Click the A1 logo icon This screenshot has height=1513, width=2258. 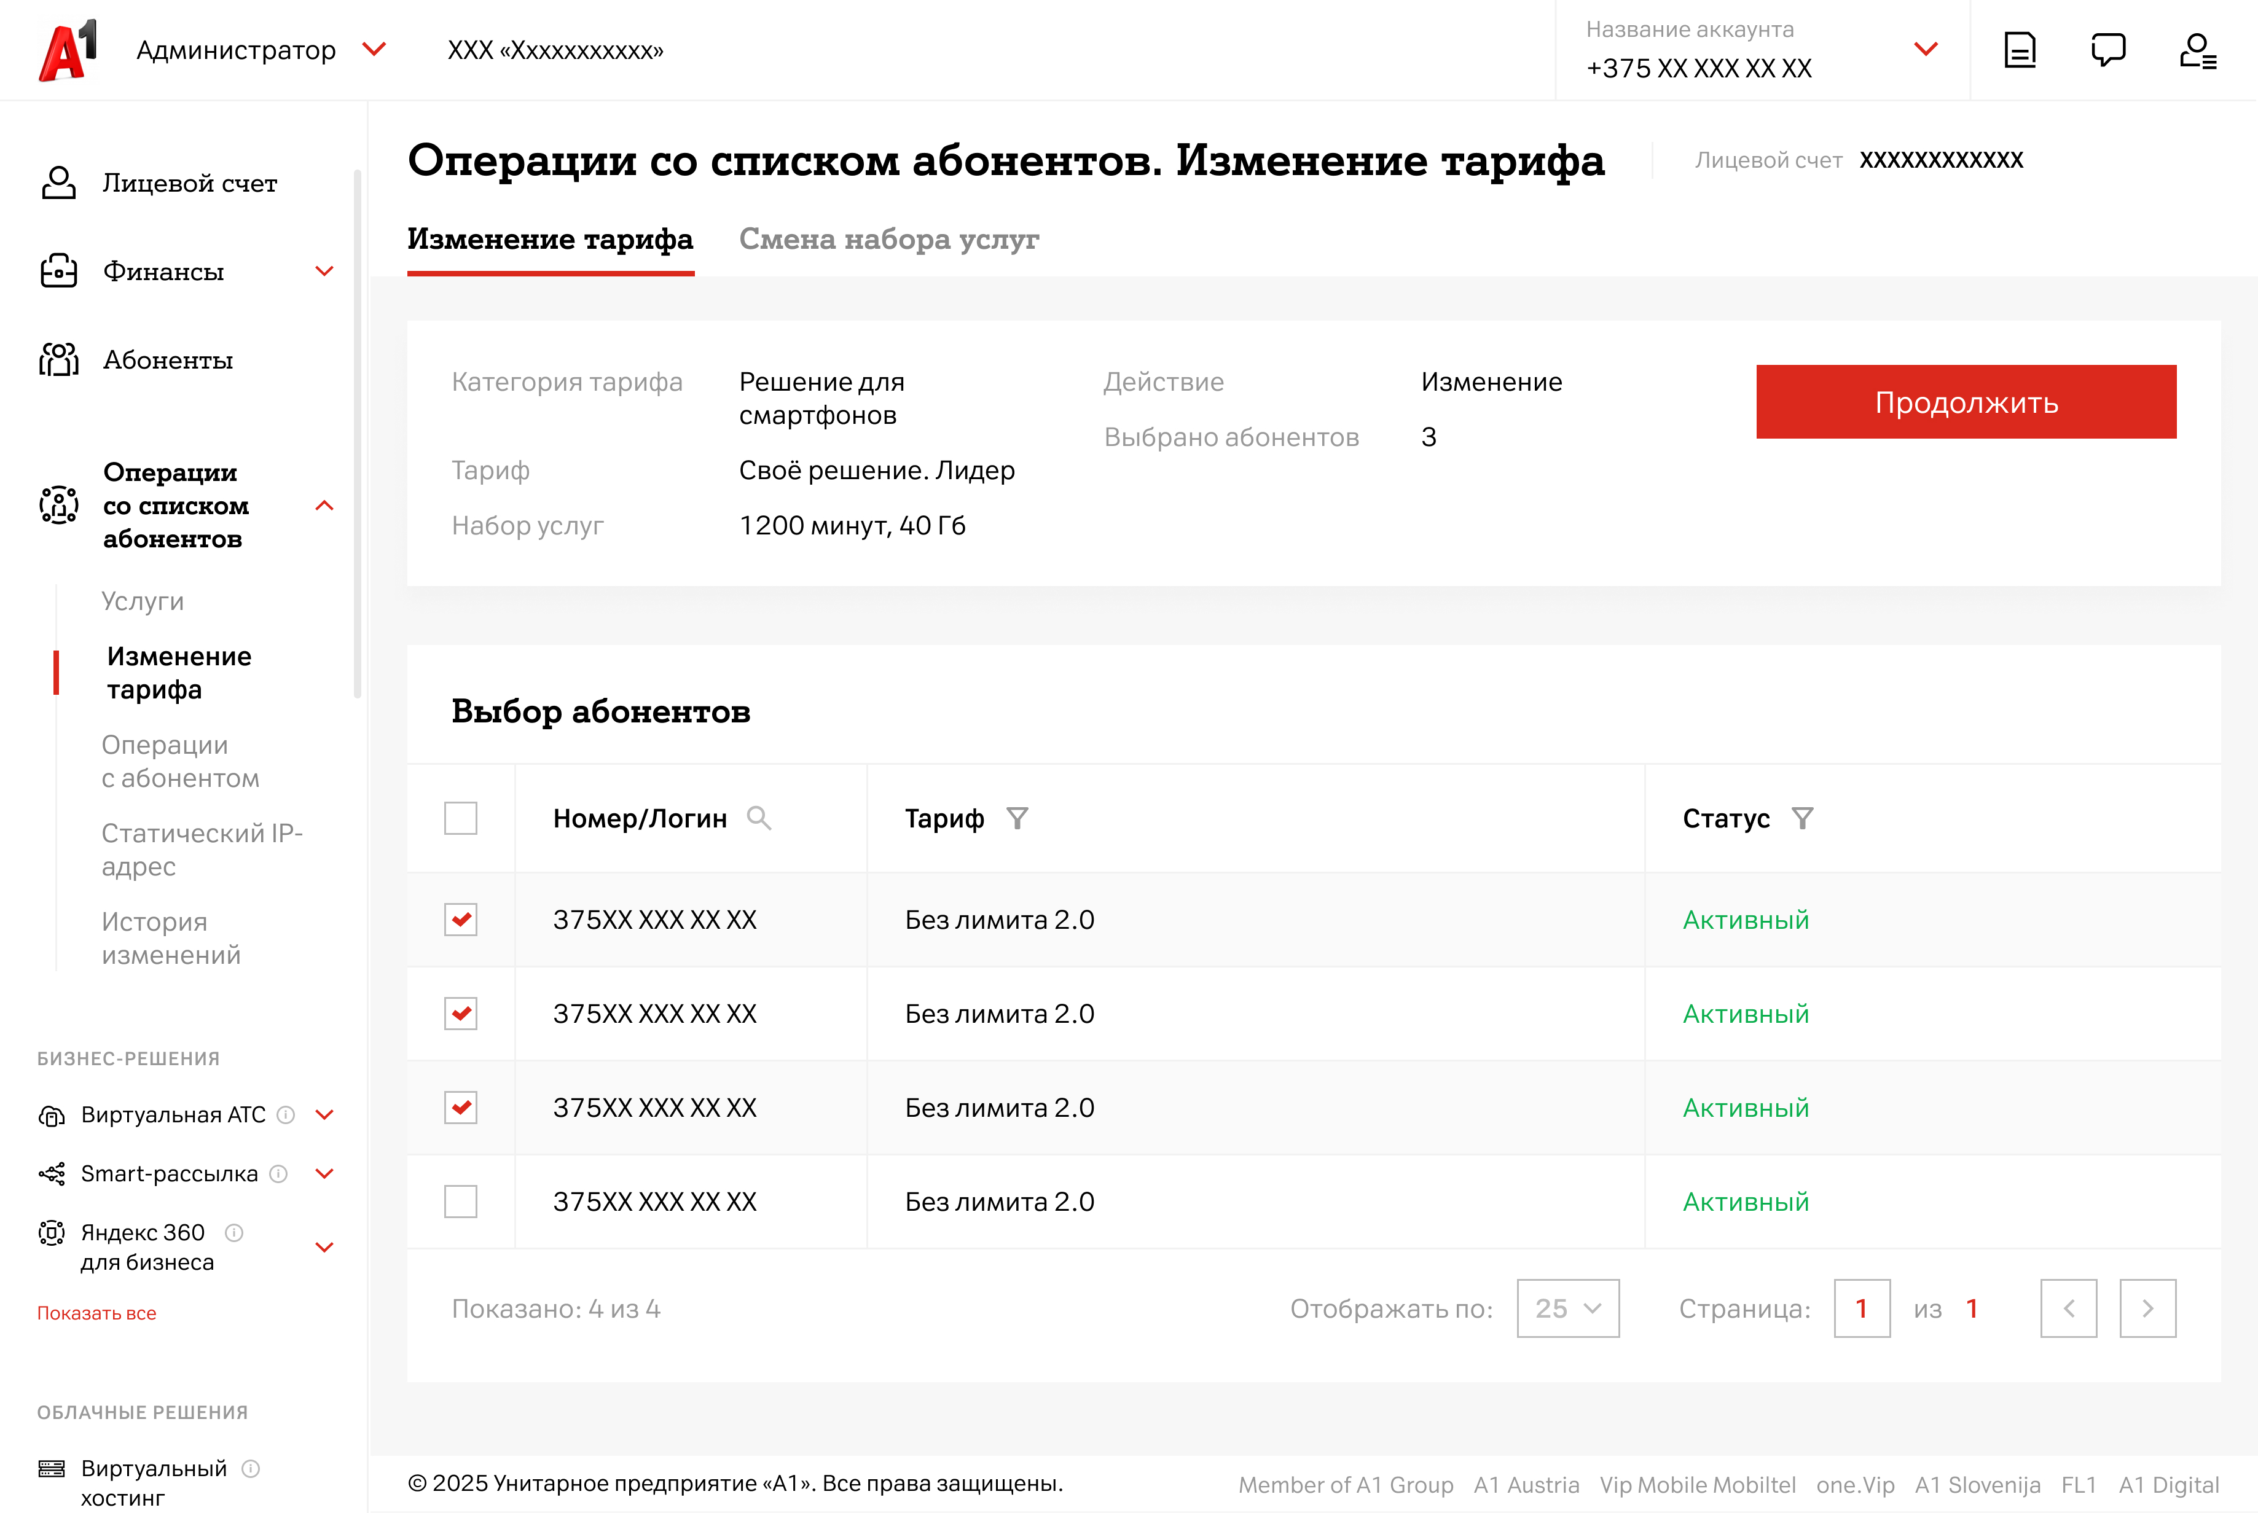[68, 50]
